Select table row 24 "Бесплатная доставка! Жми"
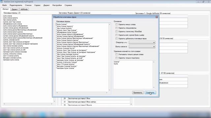 pos(96,98)
